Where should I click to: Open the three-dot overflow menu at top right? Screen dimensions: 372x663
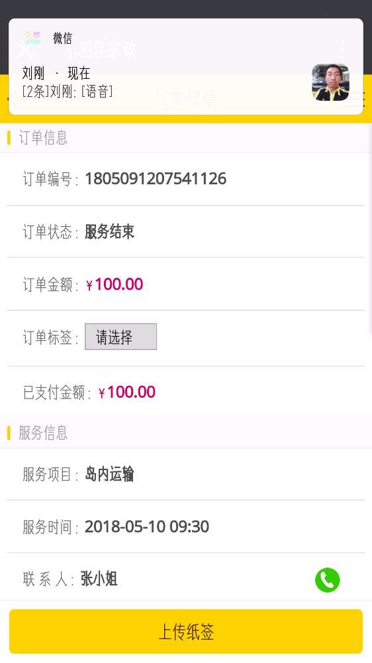[342, 50]
